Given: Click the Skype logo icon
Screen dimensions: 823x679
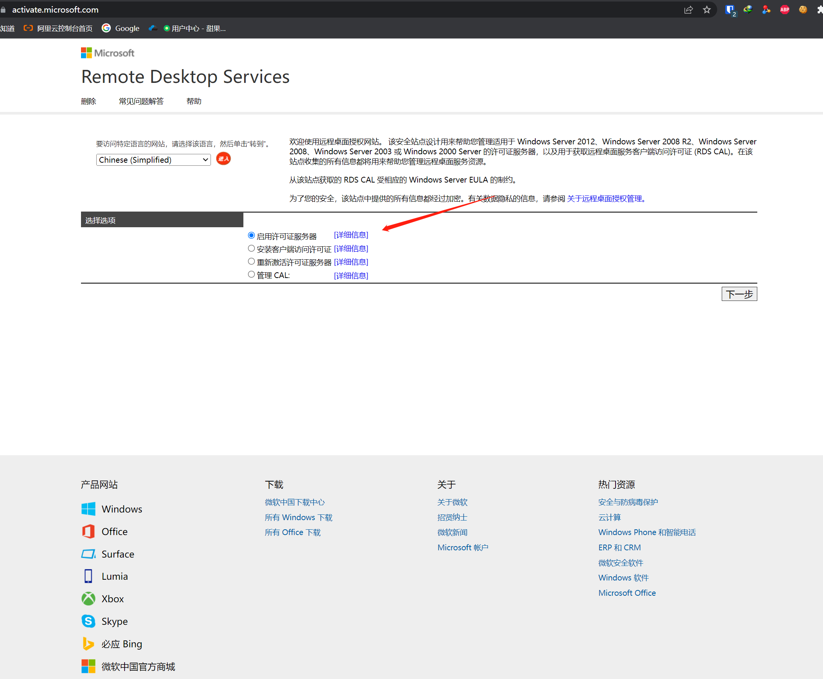Looking at the screenshot, I should point(88,621).
